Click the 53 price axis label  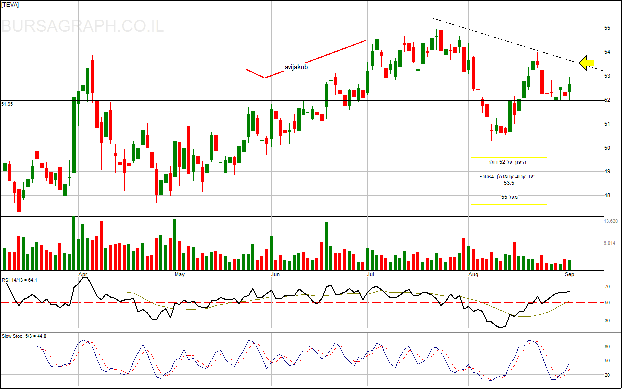[607, 76]
